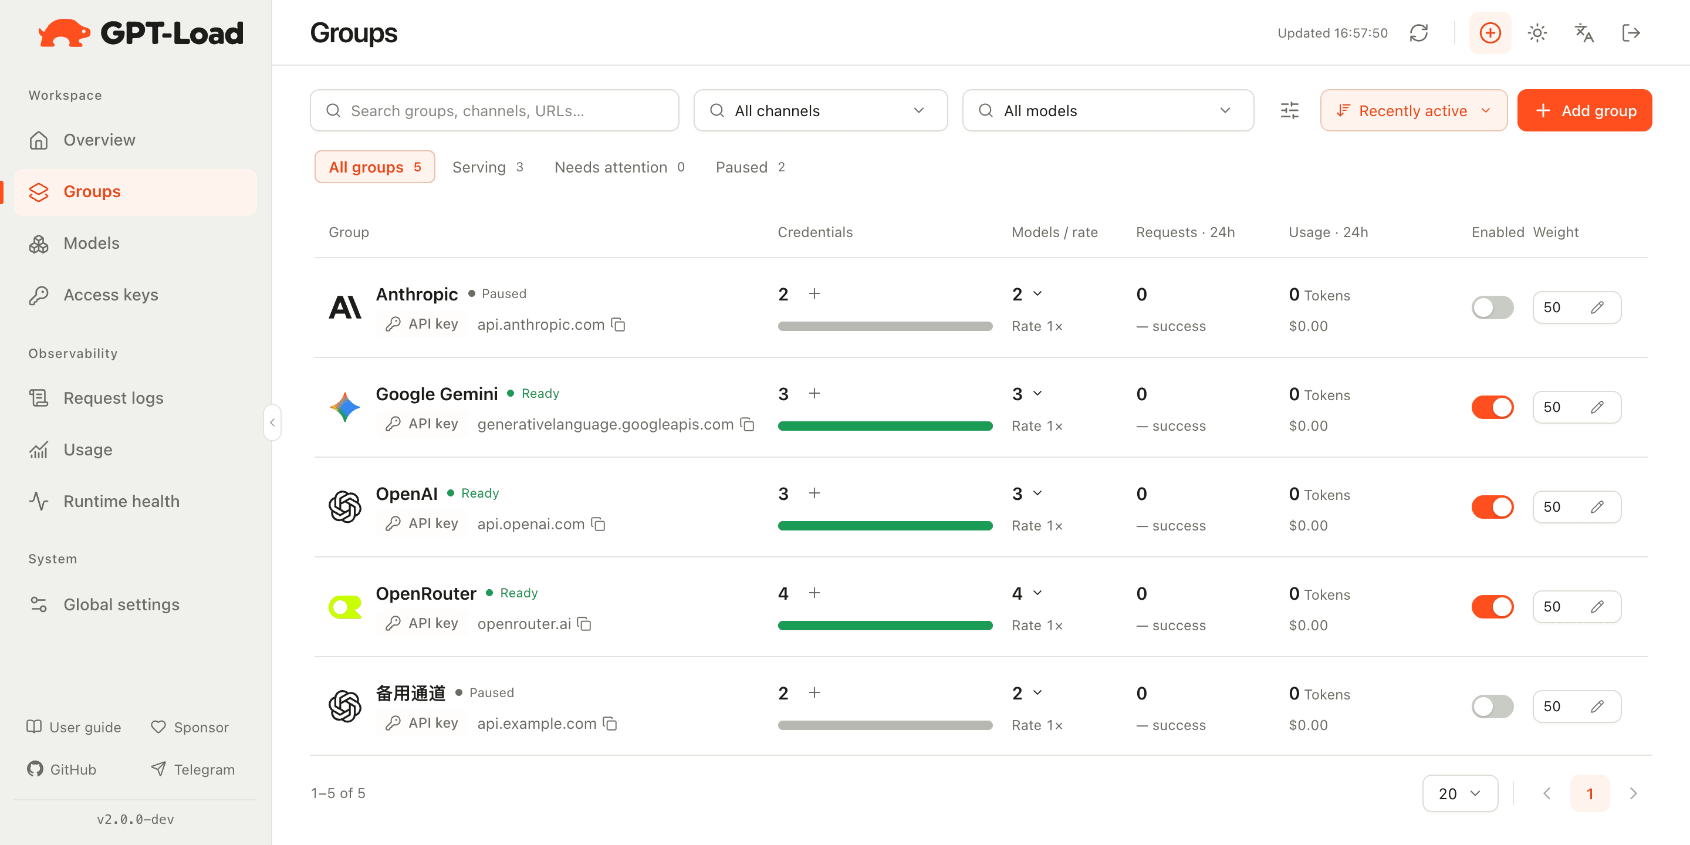
Task: Edit the weight of Google Gemini
Action: tap(1597, 407)
